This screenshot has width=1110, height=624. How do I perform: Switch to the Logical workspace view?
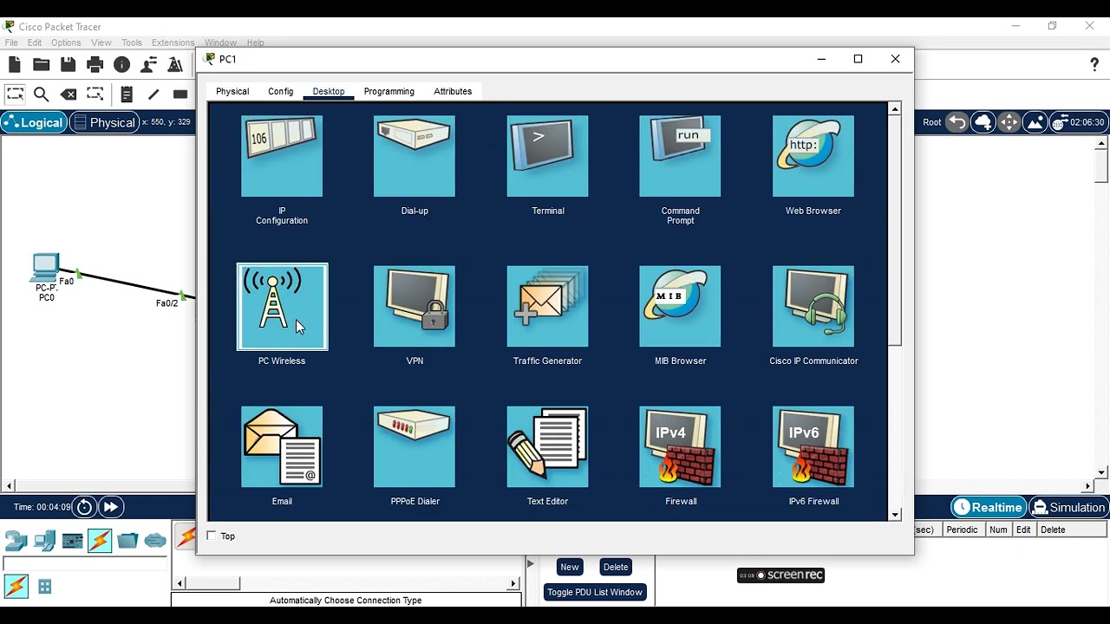tap(35, 122)
